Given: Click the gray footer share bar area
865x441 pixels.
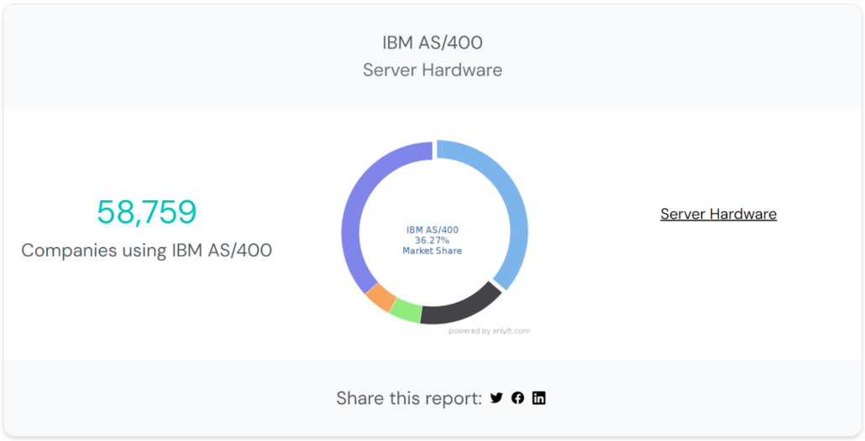Looking at the screenshot, I should [x=432, y=397].
